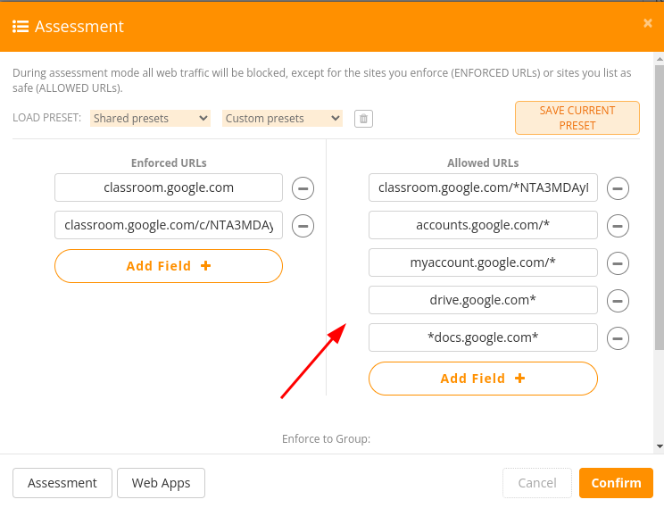
Task: Click the vertical scrollbar thumb
Action: 660,207
